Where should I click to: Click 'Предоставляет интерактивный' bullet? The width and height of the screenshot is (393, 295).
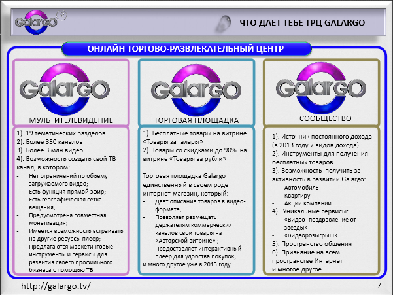tap(198, 249)
